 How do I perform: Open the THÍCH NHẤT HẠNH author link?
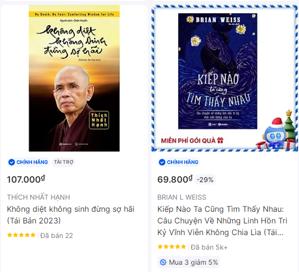point(38,197)
